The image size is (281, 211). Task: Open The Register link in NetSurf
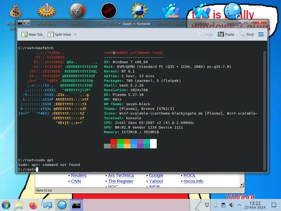tap(121, 181)
